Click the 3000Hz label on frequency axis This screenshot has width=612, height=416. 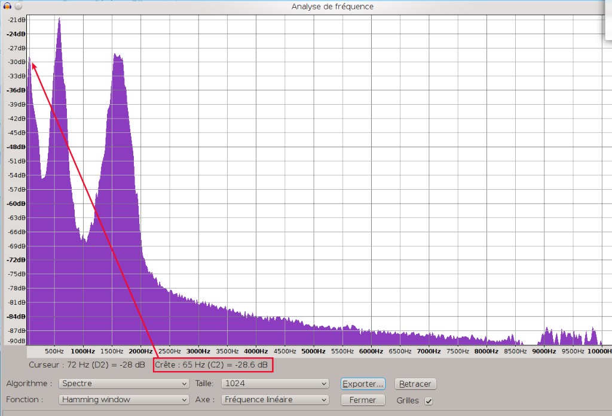pos(198,351)
